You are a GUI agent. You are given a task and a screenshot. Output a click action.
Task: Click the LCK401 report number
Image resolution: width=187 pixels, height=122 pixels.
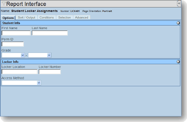coord(75,11)
